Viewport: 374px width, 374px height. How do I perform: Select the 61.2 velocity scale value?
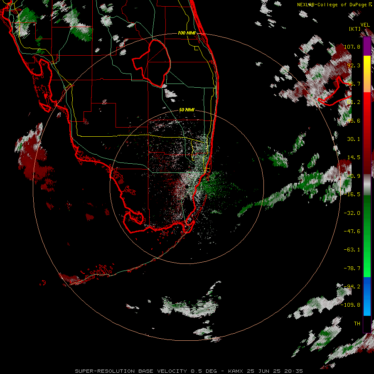tap(354, 102)
